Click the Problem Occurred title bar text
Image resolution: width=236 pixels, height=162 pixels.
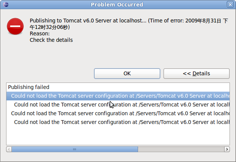117,5
